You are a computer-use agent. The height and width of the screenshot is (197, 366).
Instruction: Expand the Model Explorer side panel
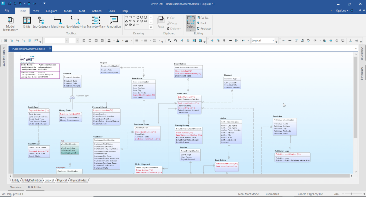pyautogui.click(x=4, y=56)
